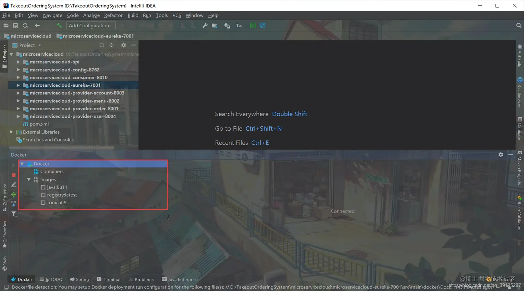Select Scratches and Consoles node
Image resolution: width=524 pixels, height=291 pixels.
tap(45, 140)
